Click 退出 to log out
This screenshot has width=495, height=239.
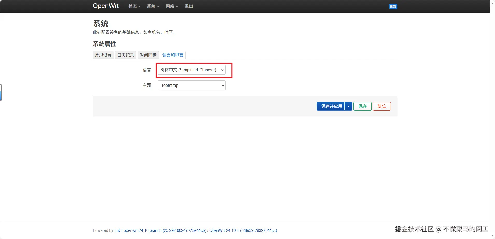[189, 6]
